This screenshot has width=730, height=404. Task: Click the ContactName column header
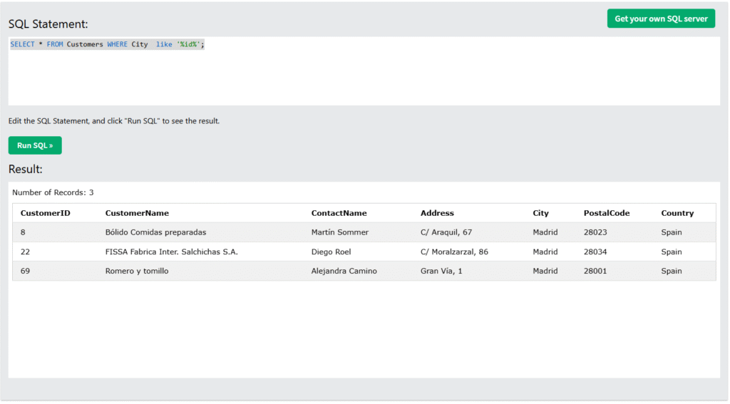point(339,213)
